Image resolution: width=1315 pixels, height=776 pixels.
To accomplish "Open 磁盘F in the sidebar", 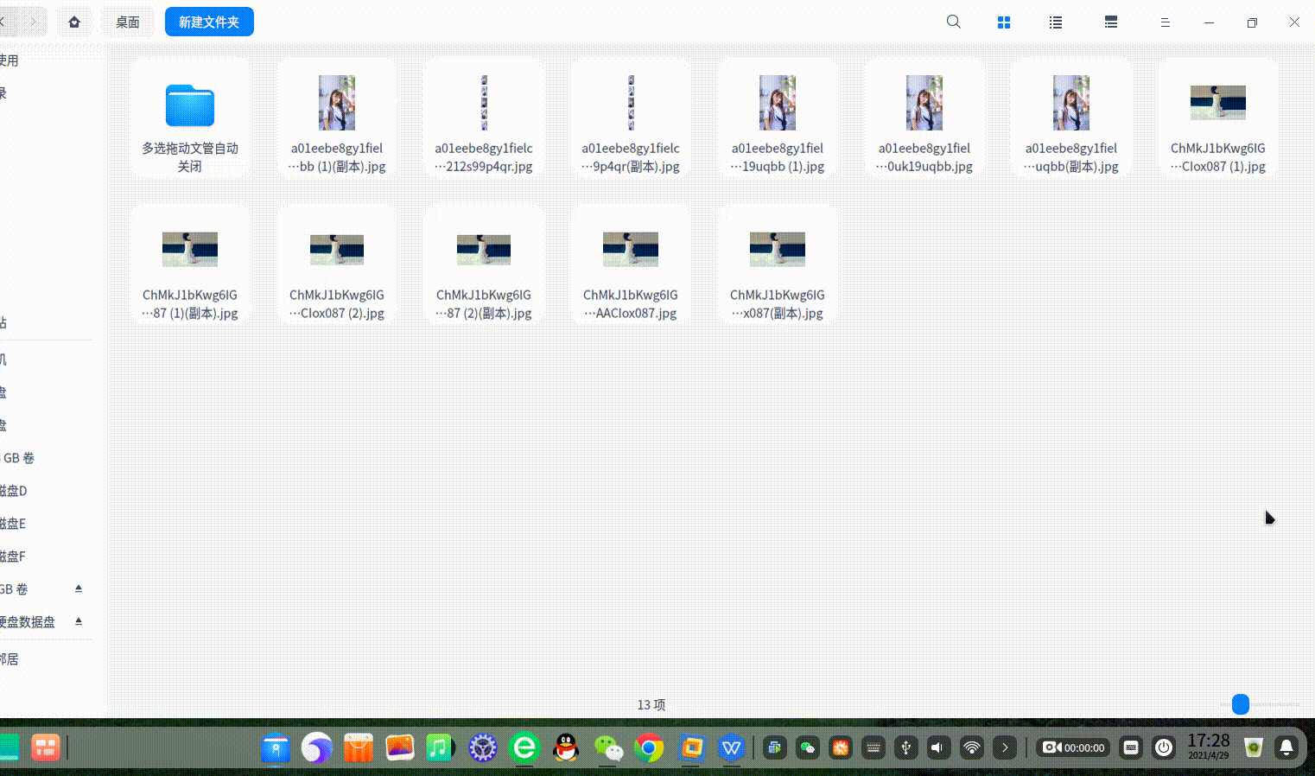I will (13, 557).
